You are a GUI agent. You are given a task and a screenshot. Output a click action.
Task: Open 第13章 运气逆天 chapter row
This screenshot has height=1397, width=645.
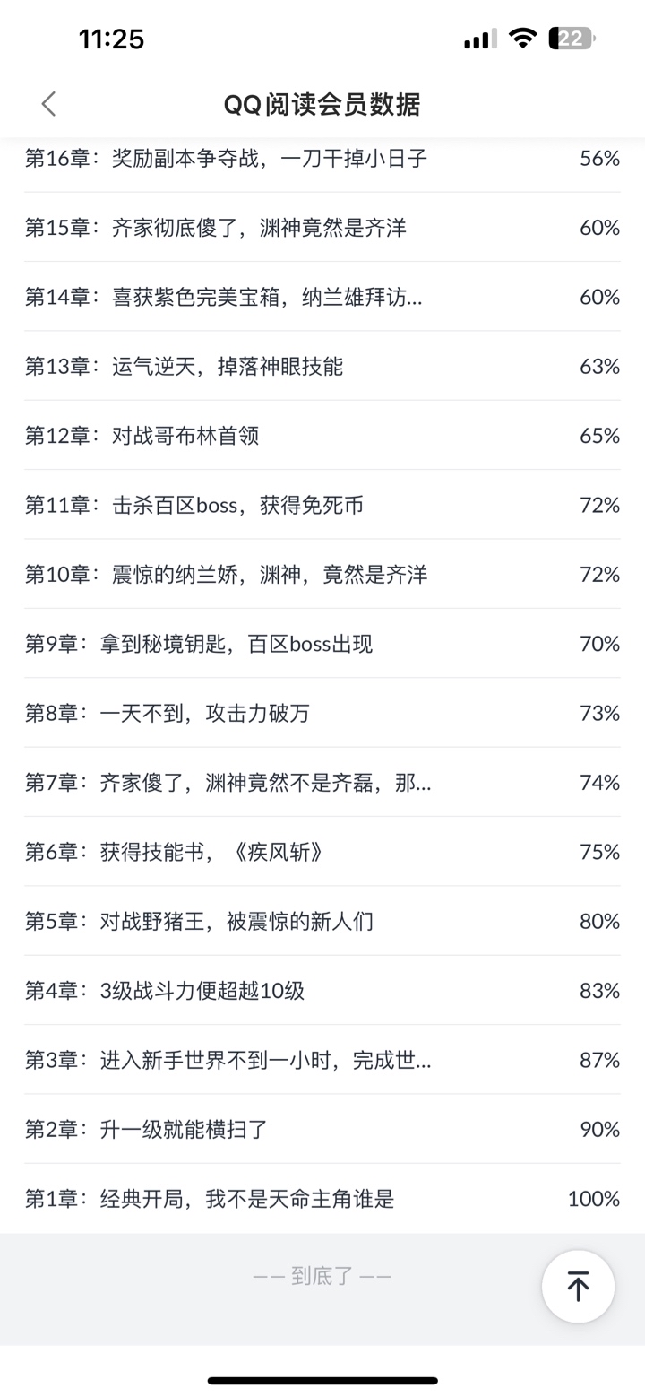click(184, 366)
